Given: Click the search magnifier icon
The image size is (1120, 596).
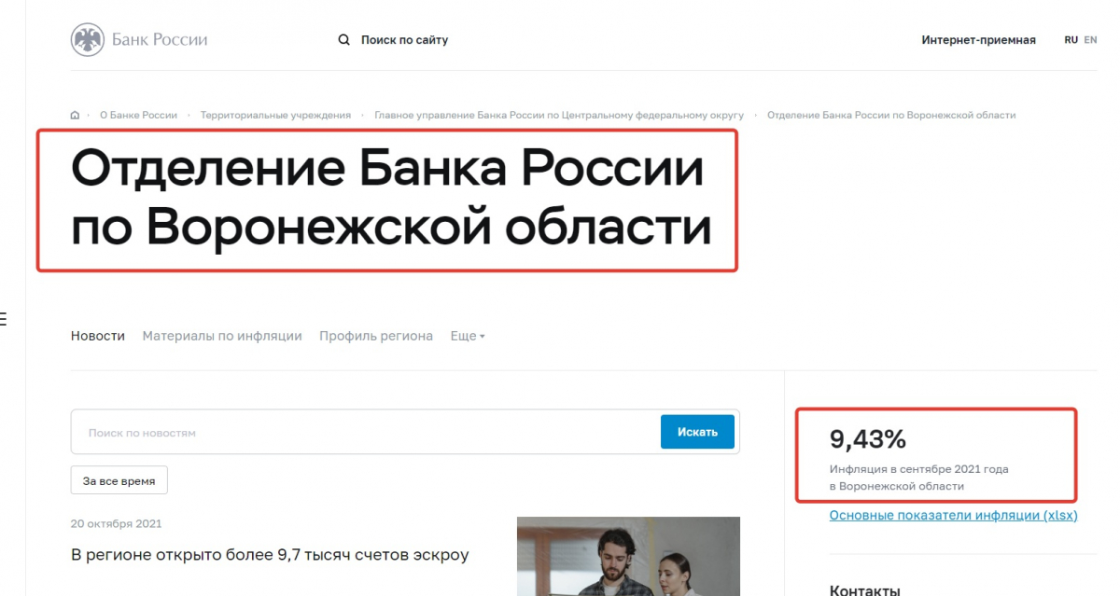Looking at the screenshot, I should click(343, 40).
